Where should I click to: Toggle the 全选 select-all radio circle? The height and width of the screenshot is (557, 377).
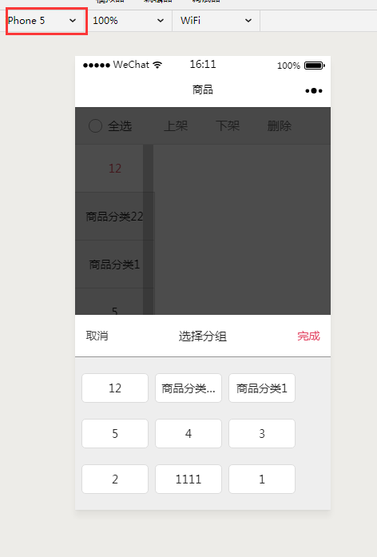[95, 125]
